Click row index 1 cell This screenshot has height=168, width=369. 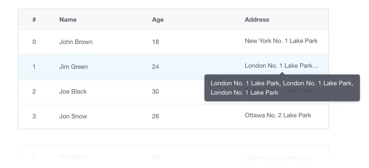[34, 66]
